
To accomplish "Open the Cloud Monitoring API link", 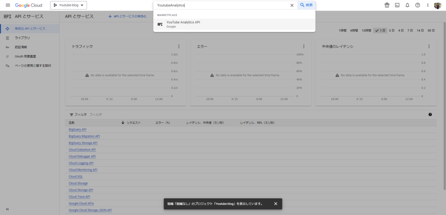I will (83, 170).
